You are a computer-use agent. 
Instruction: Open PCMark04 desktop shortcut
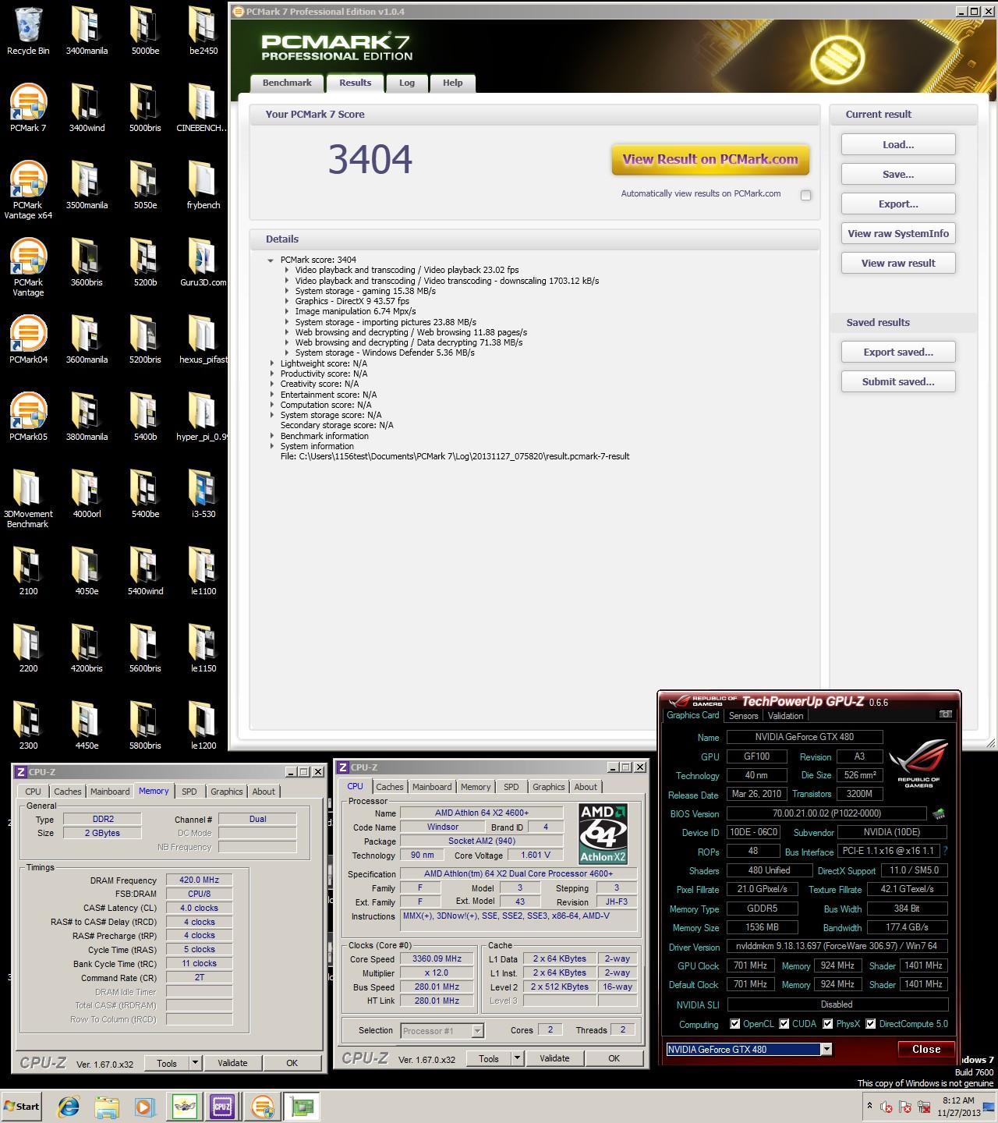click(x=28, y=339)
